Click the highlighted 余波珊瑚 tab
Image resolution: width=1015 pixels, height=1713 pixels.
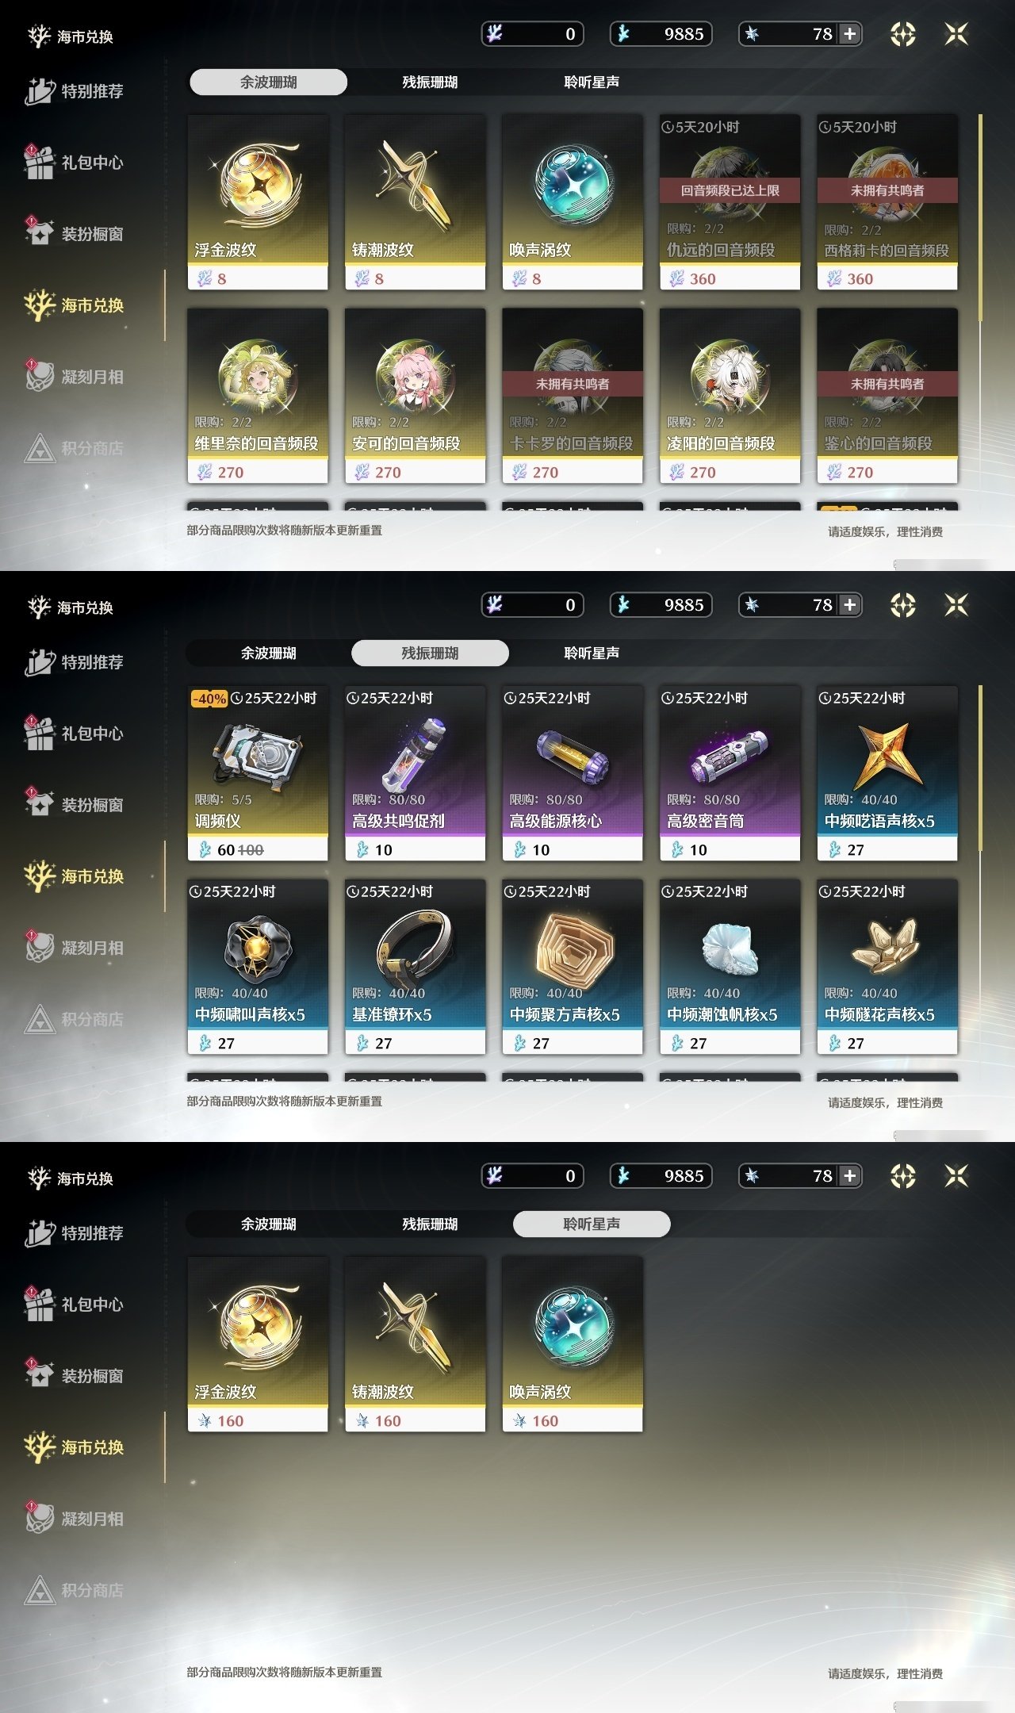tap(269, 82)
